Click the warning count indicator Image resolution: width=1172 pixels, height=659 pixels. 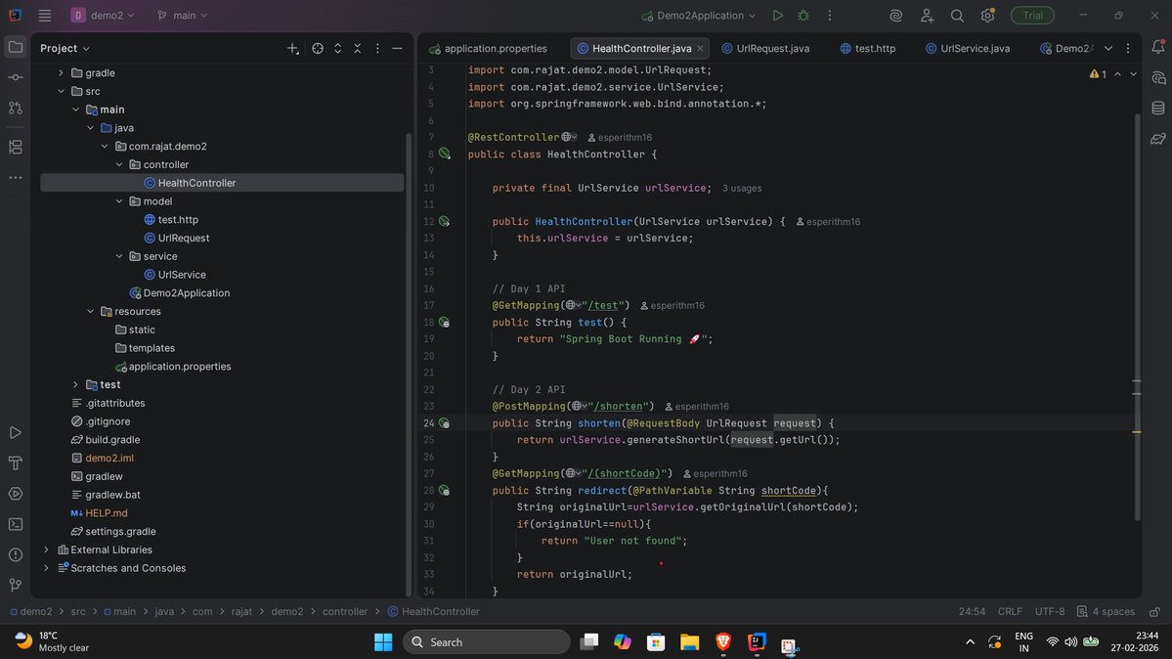coord(1098,74)
